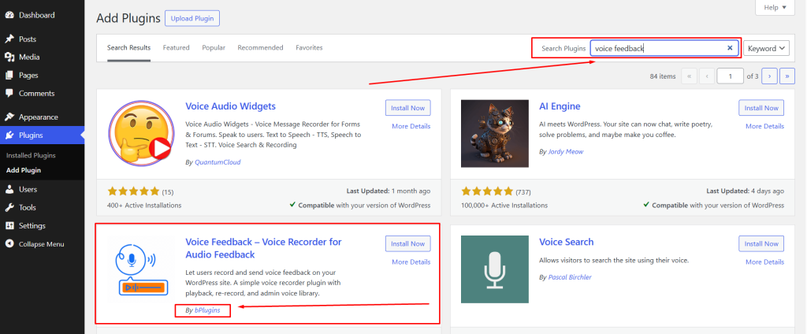Click the Dashboard icon in sidebar
The width and height of the screenshot is (807, 334).
[9, 15]
